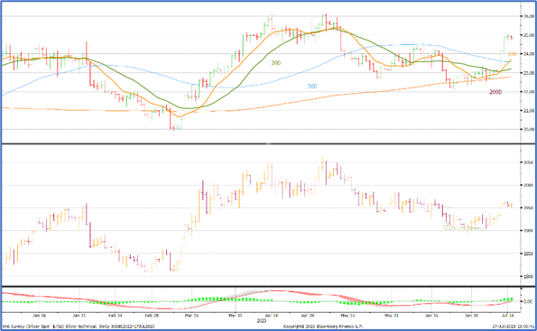Screen dimensions: 537x331
Task: Click the 10D moving average label
Action: point(513,54)
